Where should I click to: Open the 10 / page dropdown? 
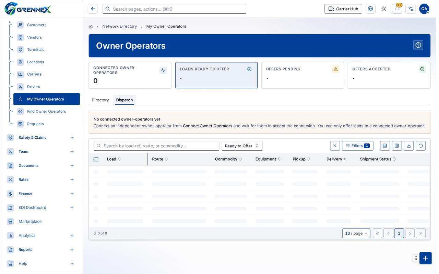(356, 233)
